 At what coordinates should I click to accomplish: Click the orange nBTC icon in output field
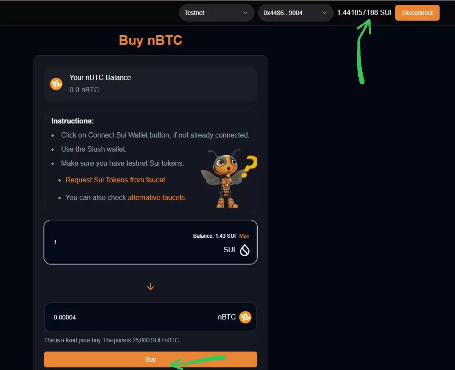[x=245, y=317]
